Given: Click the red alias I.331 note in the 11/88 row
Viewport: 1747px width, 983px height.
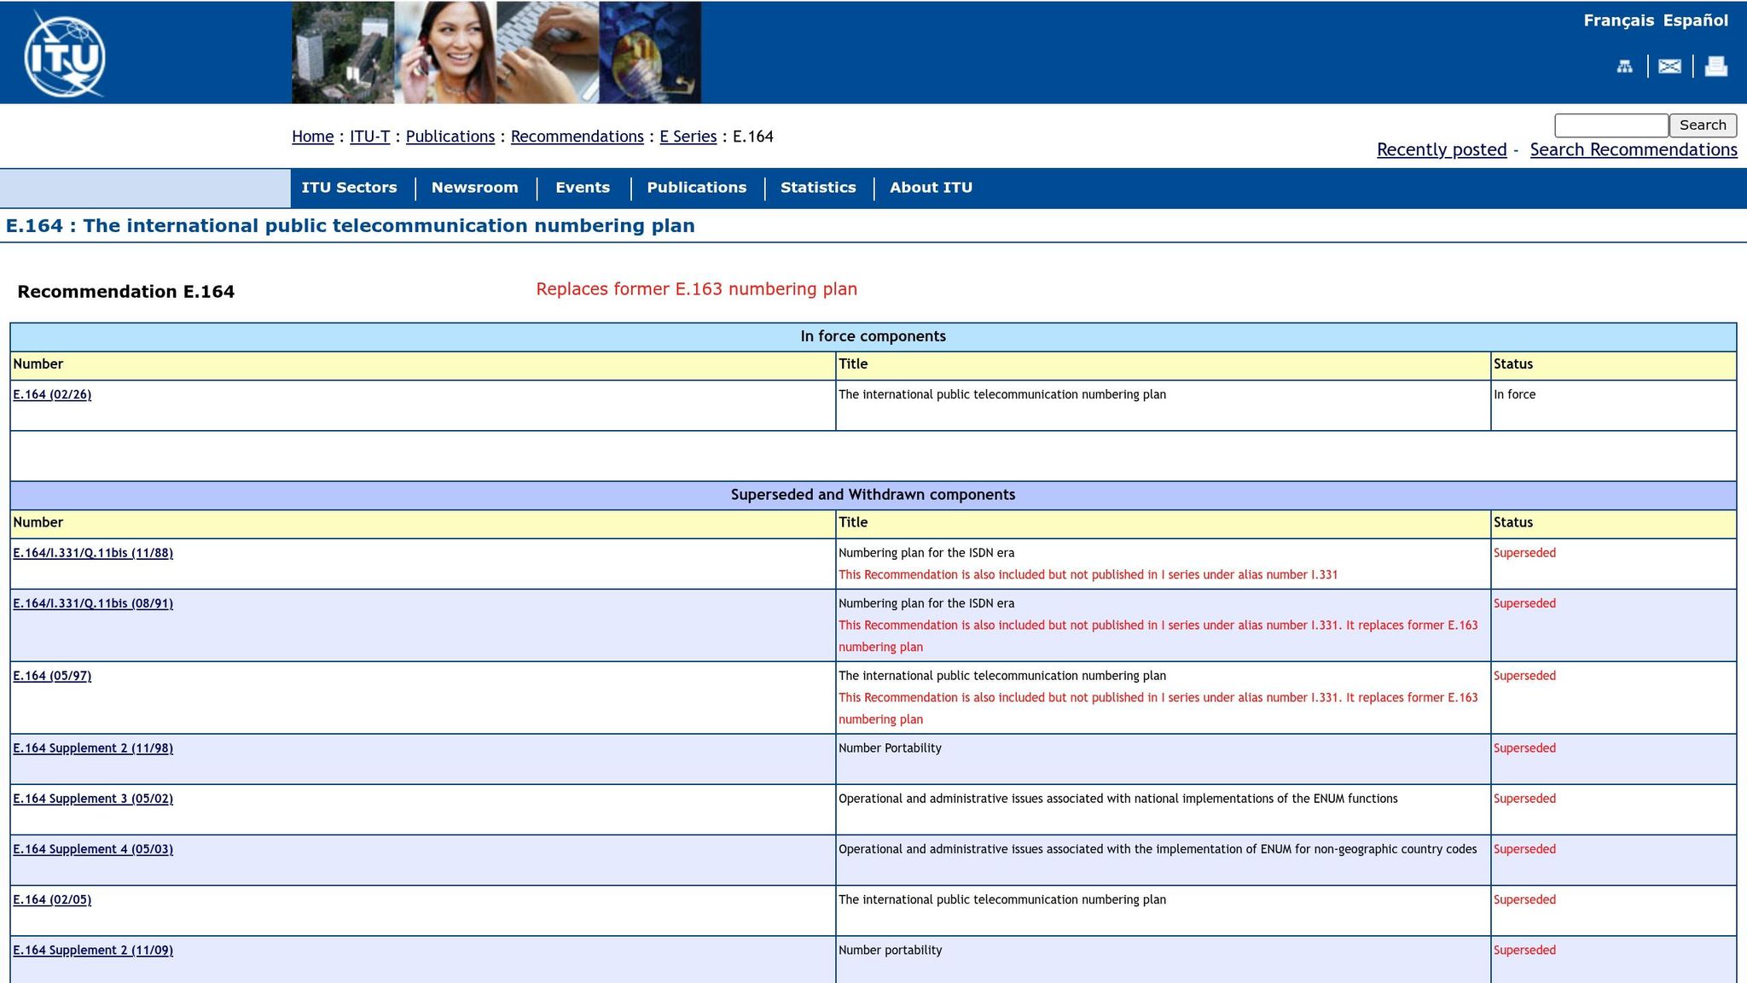Looking at the screenshot, I should click(1088, 575).
